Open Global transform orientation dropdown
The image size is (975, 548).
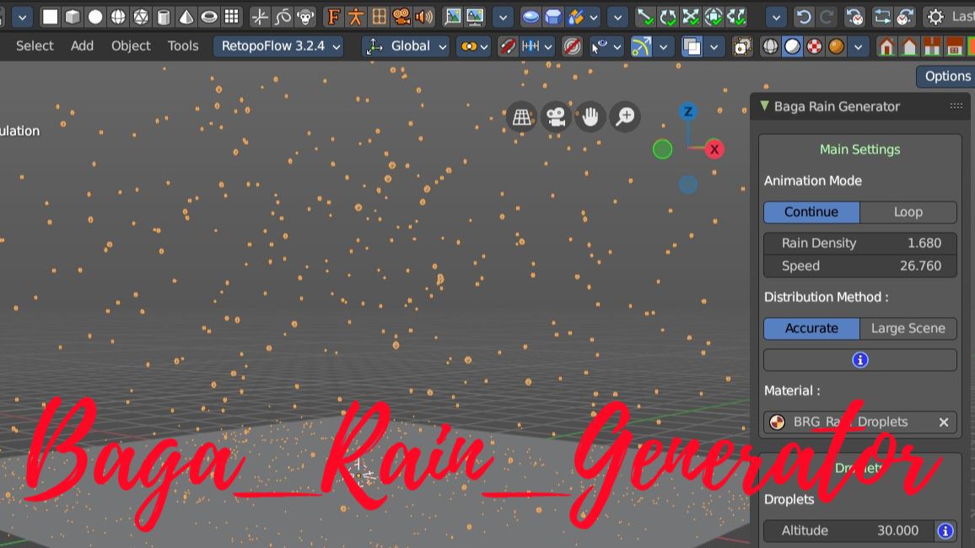point(406,46)
